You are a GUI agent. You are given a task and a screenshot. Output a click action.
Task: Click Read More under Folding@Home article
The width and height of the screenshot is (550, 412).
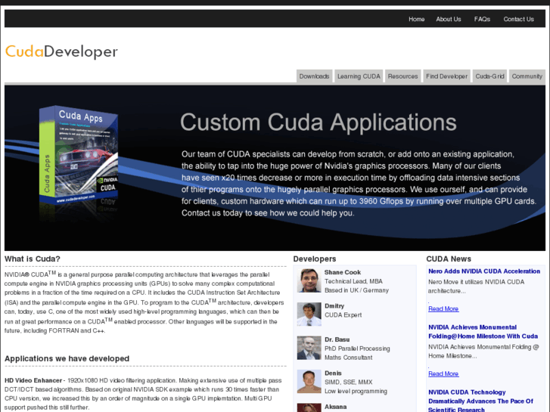coord(443,373)
